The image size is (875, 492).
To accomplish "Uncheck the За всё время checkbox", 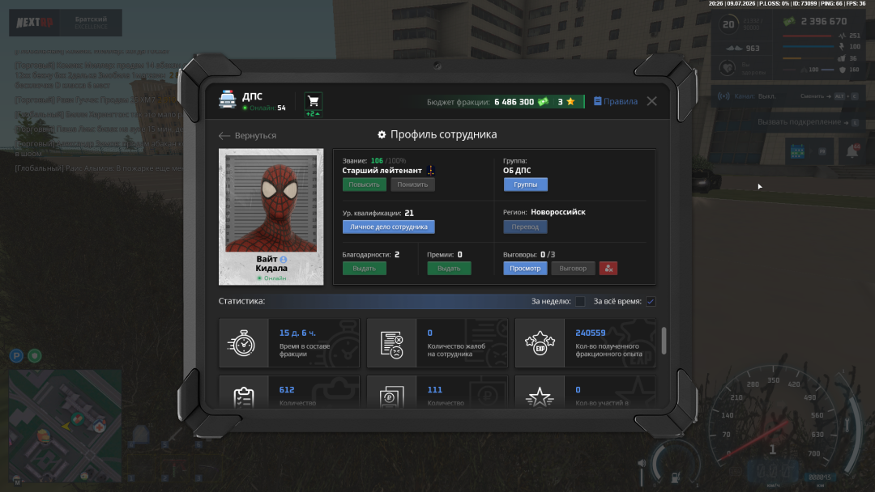I will click(x=651, y=302).
